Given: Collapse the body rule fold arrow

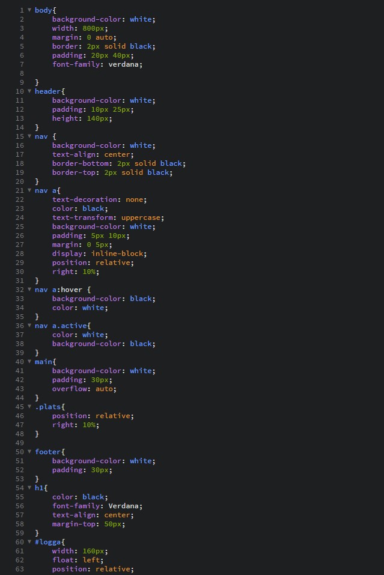Looking at the screenshot, I should (29, 10).
